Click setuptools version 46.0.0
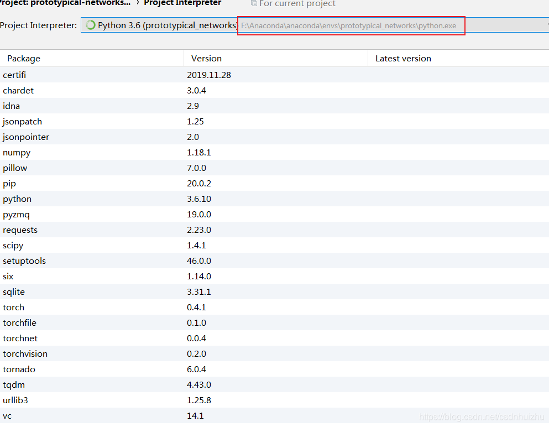The height and width of the screenshot is (427, 549). [199, 261]
